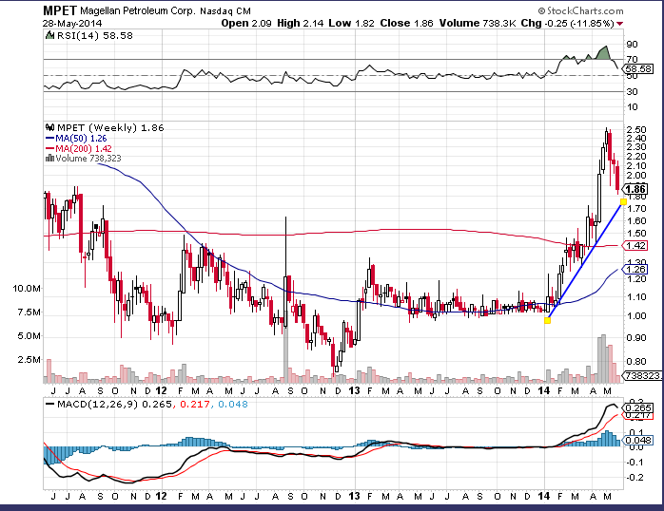Click the MPET (Weekly) 1.86 legend text

pyautogui.click(x=110, y=127)
